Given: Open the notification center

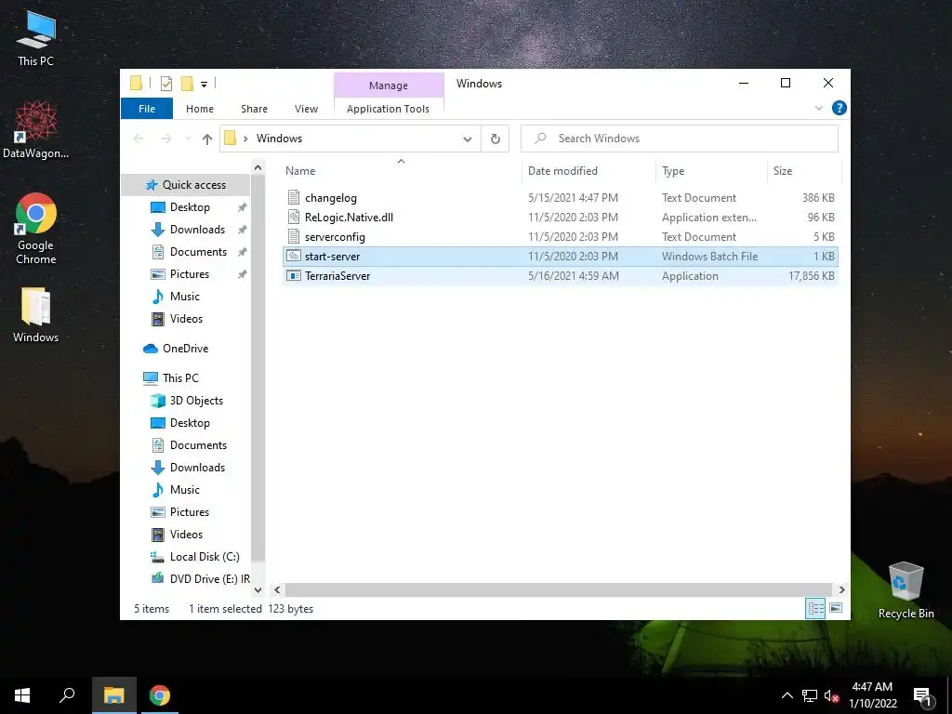Looking at the screenshot, I should pyautogui.click(x=922, y=696).
